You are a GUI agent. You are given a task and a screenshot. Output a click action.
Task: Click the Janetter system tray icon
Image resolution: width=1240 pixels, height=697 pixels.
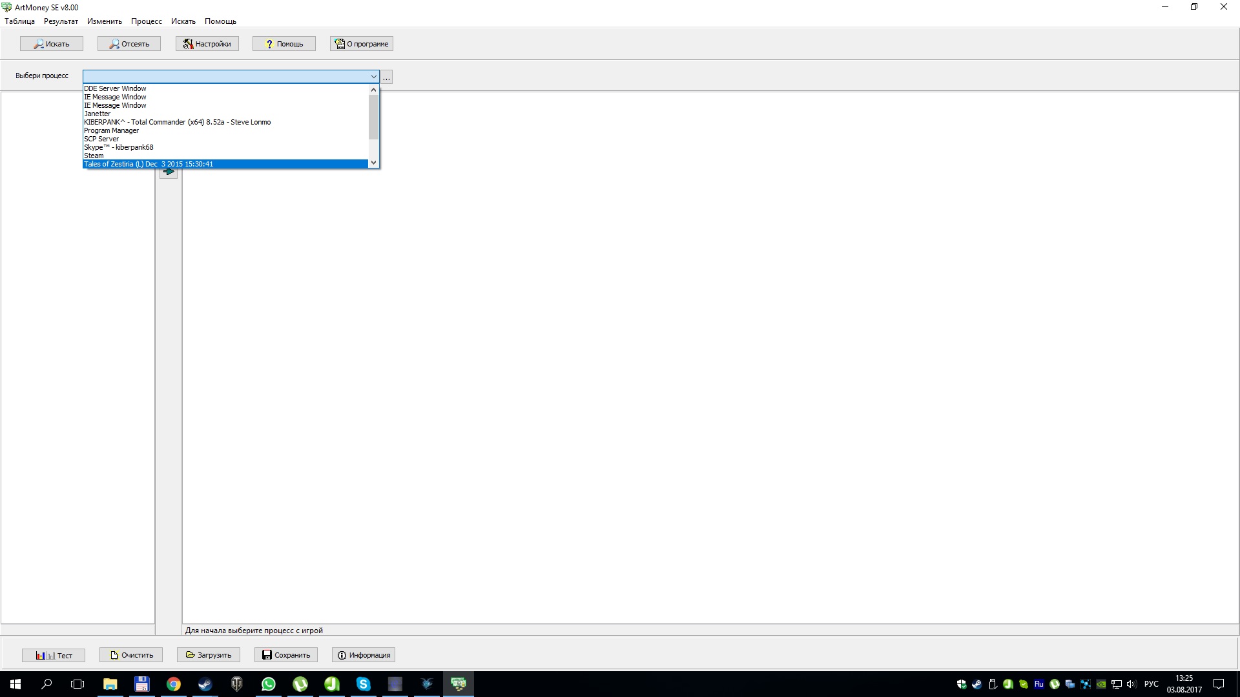point(1008,684)
